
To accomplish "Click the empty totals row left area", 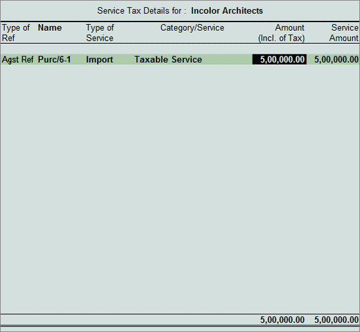I will [x=128, y=320].
